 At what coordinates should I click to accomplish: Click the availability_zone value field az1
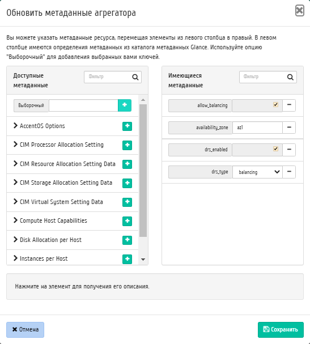[257, 128]
